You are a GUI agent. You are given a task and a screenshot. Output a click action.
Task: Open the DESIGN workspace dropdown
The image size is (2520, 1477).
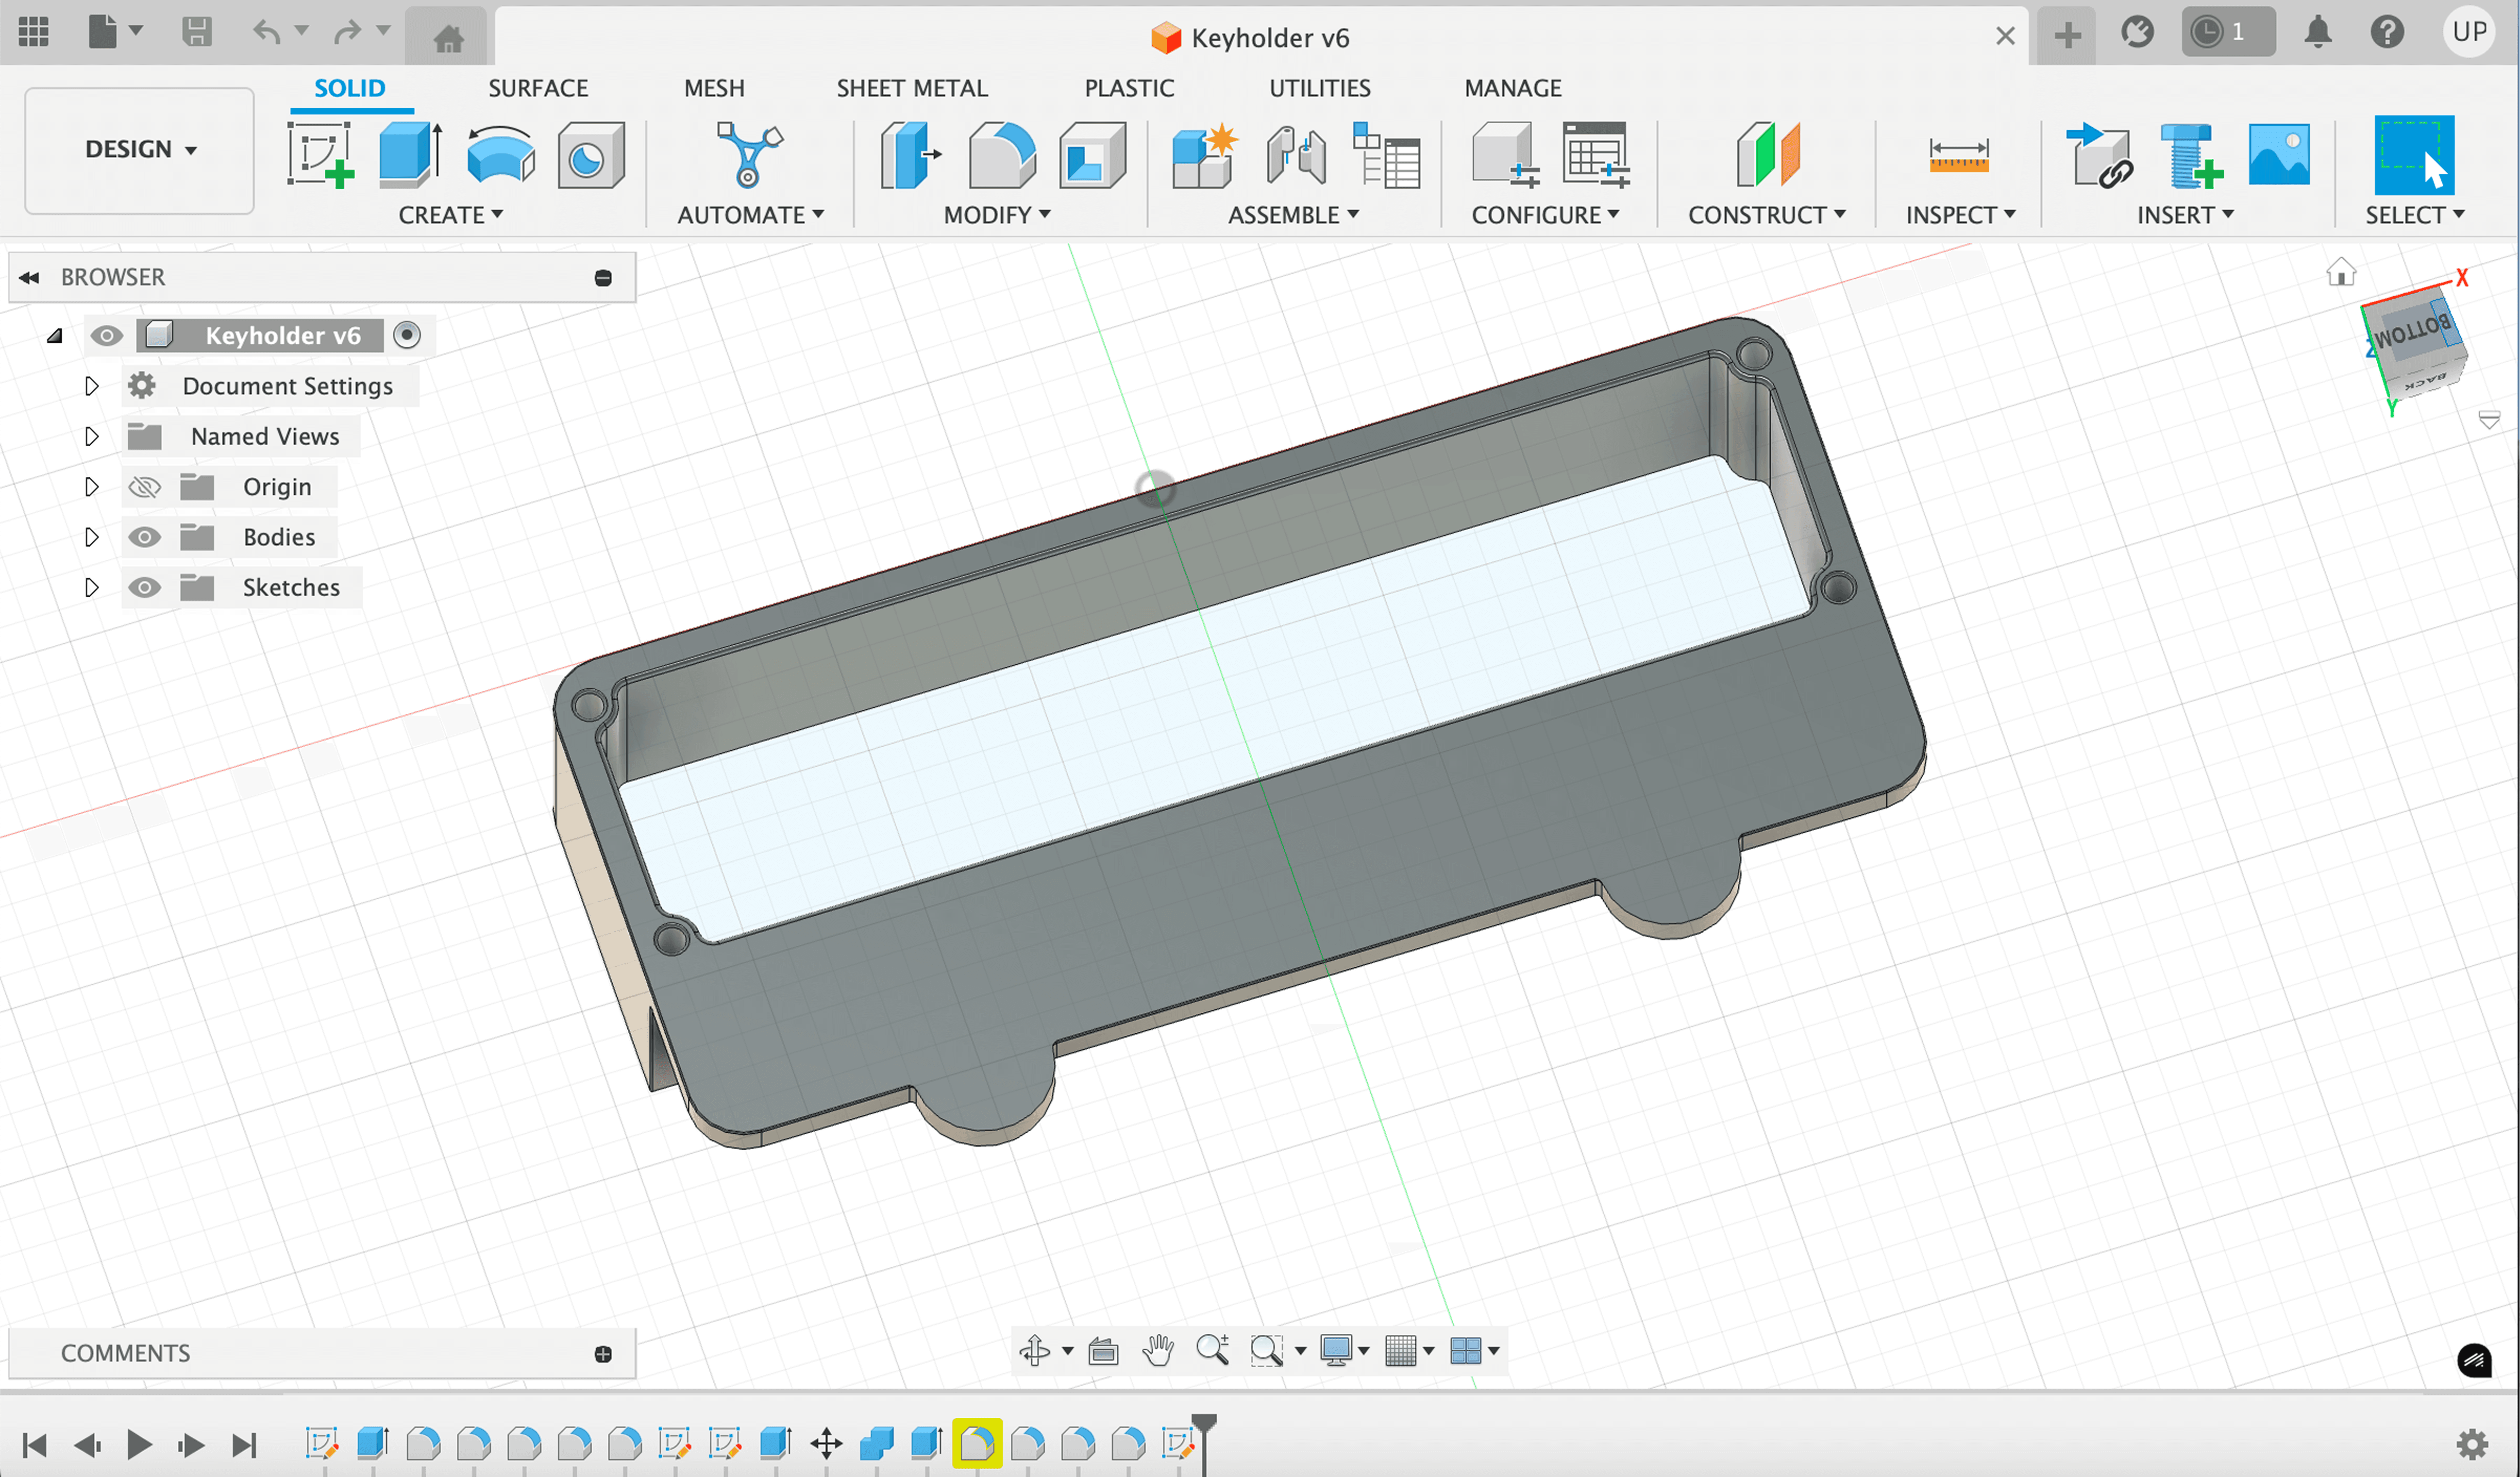[140, 150]
